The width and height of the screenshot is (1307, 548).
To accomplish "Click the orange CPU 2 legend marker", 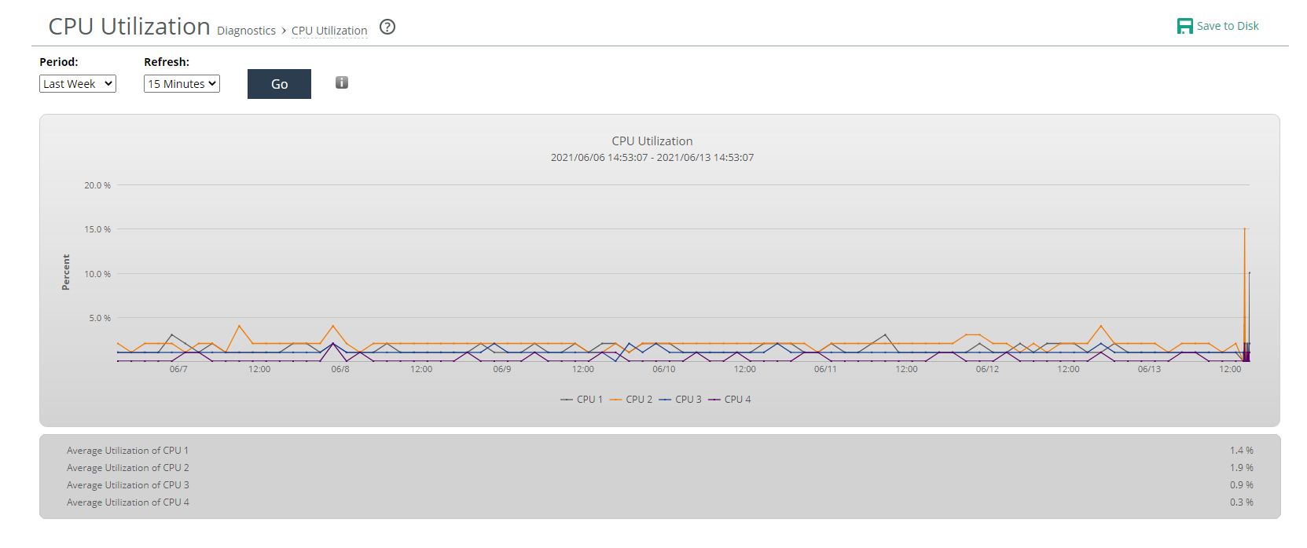I will click(618, 399).
